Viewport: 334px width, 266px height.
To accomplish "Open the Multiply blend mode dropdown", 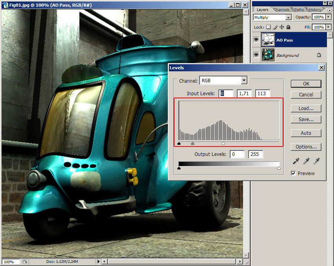I will [289, 17].
